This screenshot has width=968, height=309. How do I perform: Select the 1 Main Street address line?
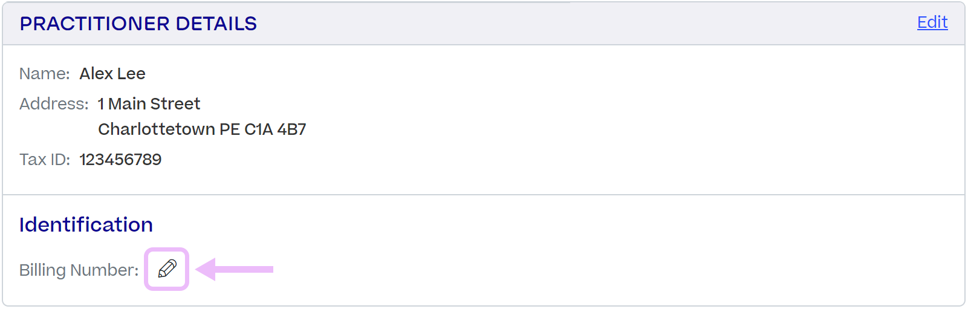coord(149,104)
